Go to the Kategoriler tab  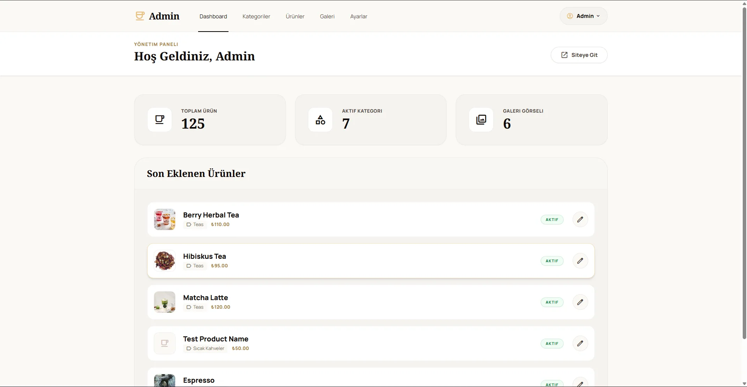pos(256,16)
